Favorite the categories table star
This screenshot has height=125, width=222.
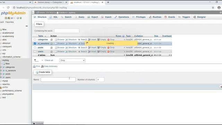pyautogui.click(x=52, y=40)
